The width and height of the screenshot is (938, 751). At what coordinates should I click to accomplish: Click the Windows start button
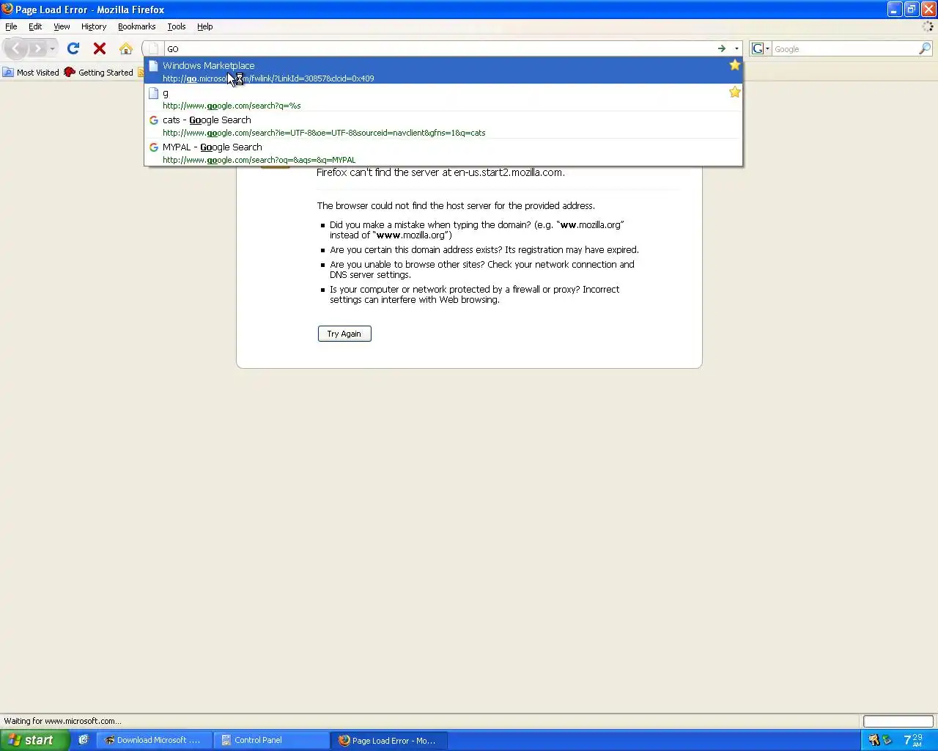click(35, 740)
